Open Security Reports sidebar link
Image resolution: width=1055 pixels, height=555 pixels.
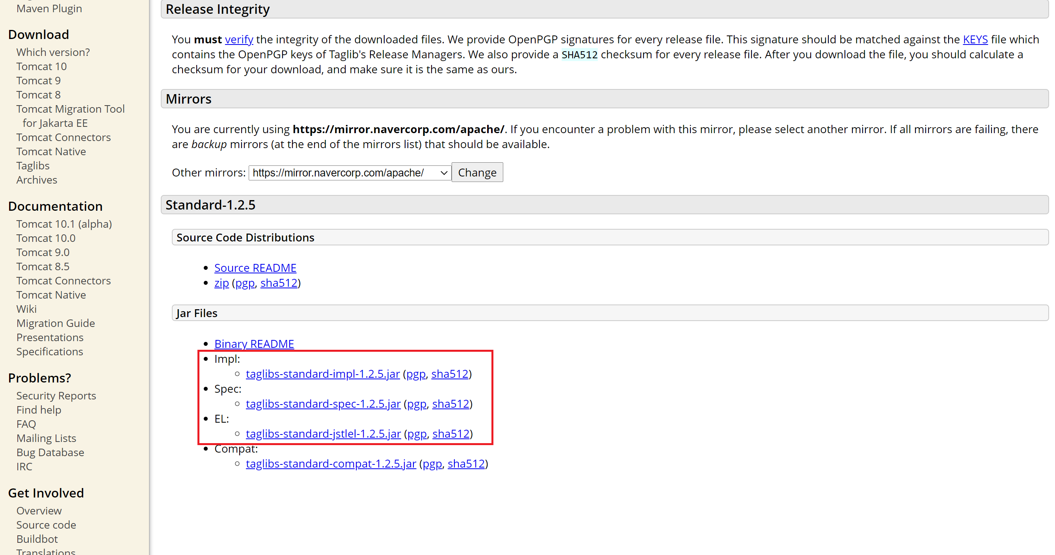(x=56, y=396)
